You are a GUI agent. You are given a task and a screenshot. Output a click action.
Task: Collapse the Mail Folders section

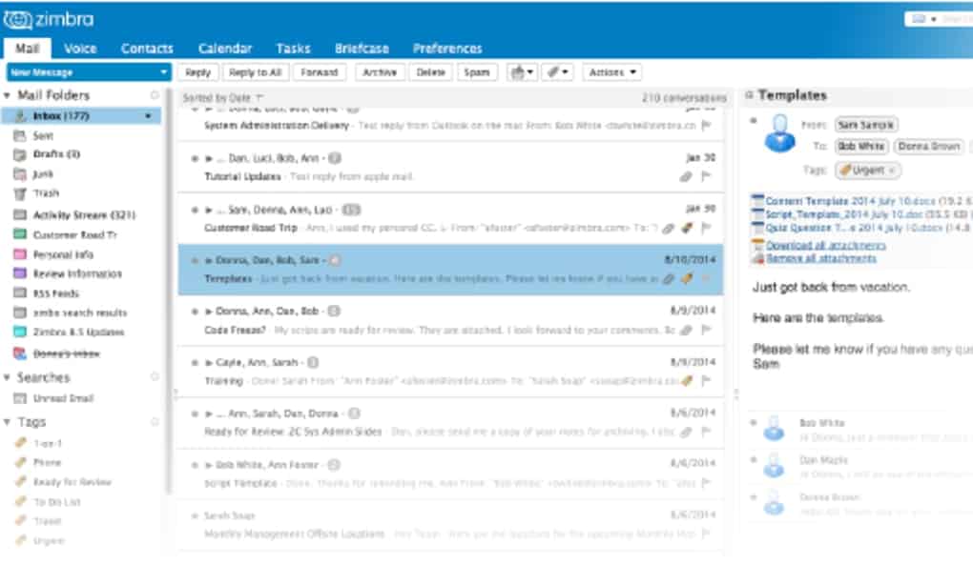8,95
